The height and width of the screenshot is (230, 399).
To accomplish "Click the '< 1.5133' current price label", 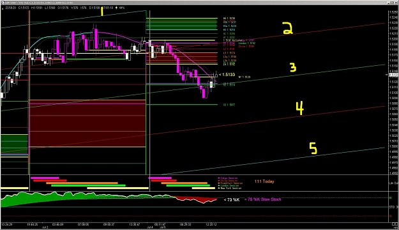I will 227,75.
